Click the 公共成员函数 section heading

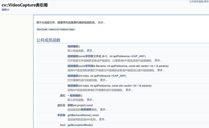click(48, 40)
